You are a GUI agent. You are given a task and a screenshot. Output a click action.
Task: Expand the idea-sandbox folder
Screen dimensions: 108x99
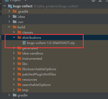pos(14,53)
